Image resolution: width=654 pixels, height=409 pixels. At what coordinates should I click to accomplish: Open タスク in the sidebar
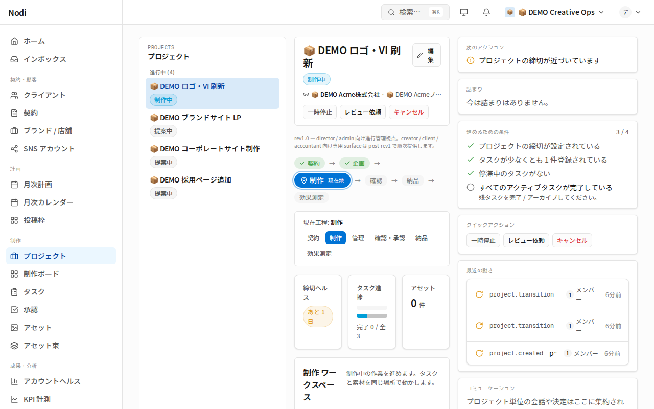pyautogui.click(x=61, y=291)
